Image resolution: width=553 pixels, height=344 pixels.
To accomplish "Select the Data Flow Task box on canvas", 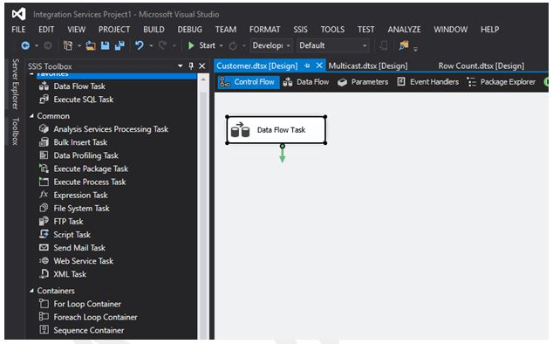I will point(276,129).
